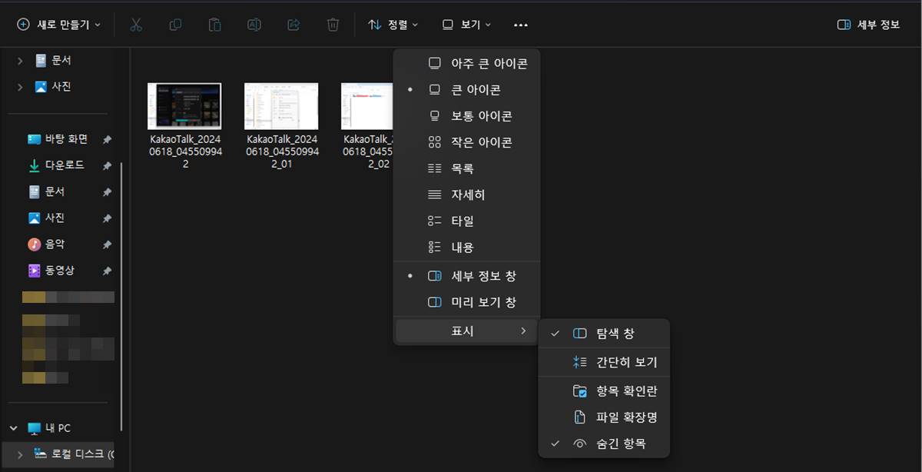922x472 pixels.
Task: Open pinned 문서 in quick access
Action: point(55,191)
